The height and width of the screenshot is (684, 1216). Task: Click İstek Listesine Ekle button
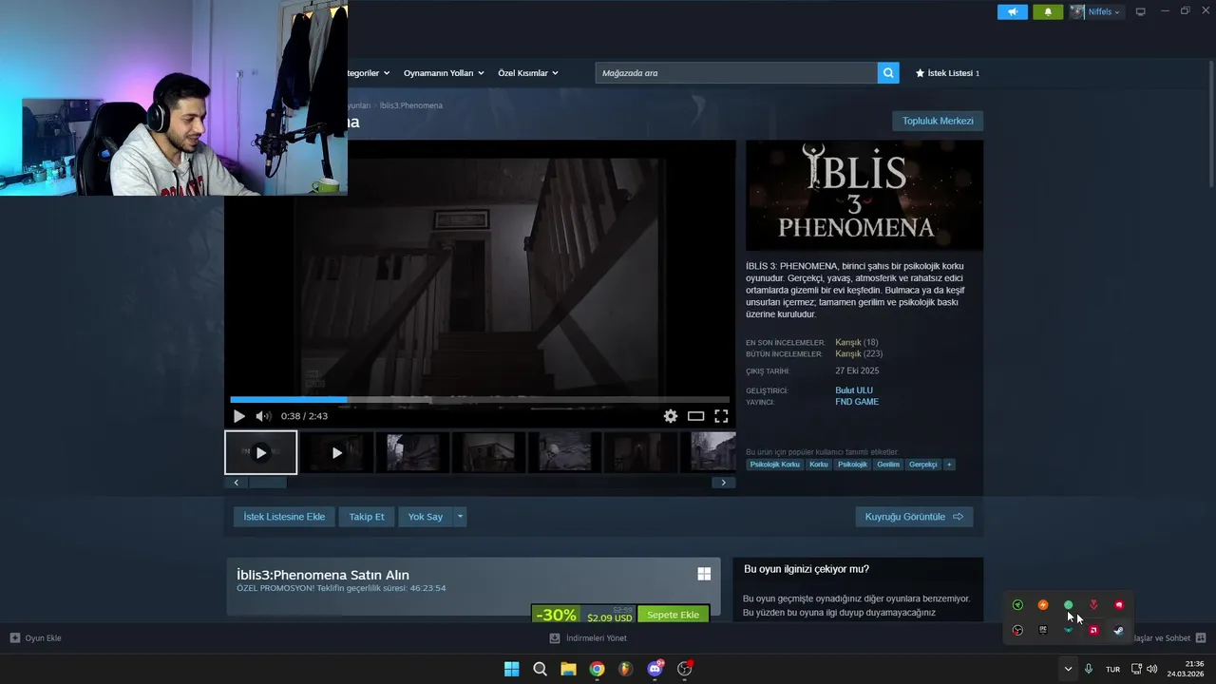[284, 517]
